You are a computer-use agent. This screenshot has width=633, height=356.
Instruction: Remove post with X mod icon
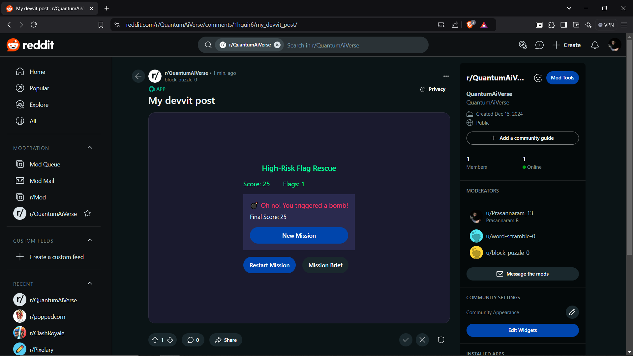(422, 340)
